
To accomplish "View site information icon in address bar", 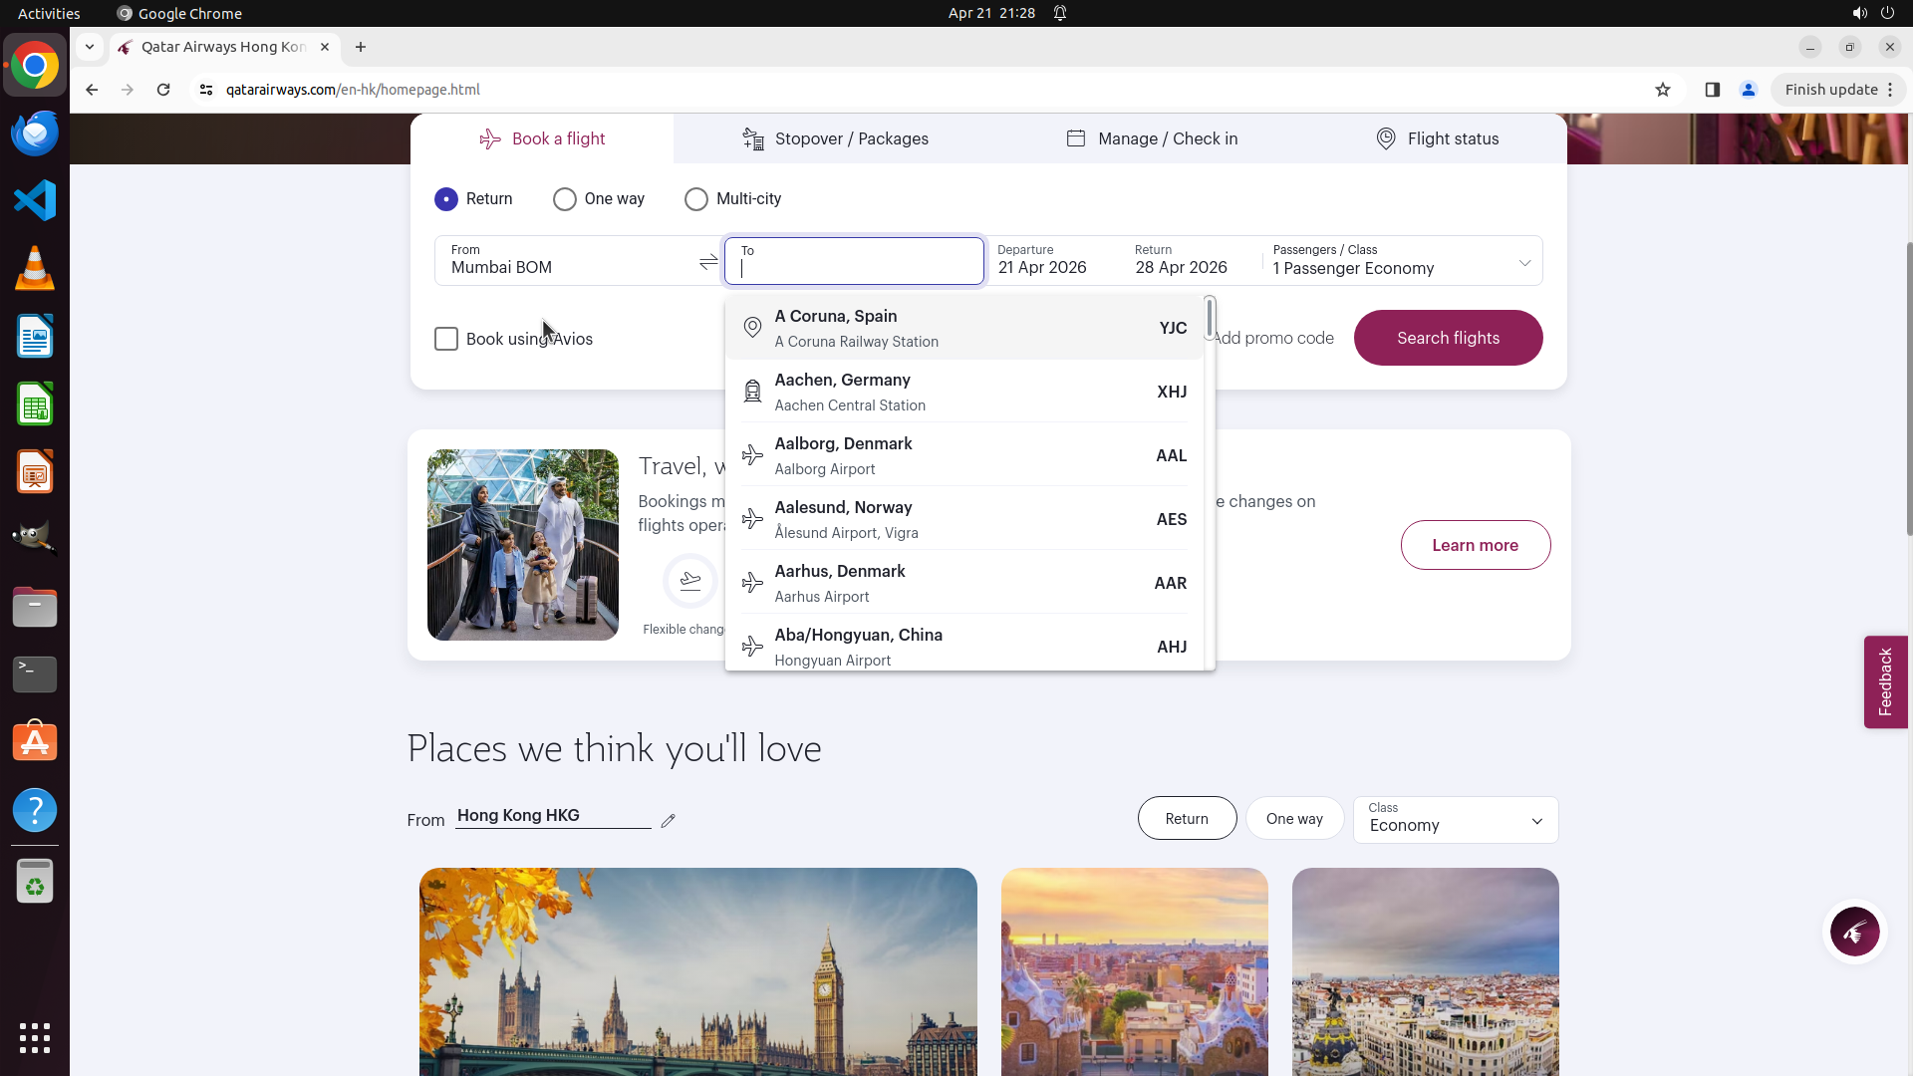I will [x=206, y=90].
